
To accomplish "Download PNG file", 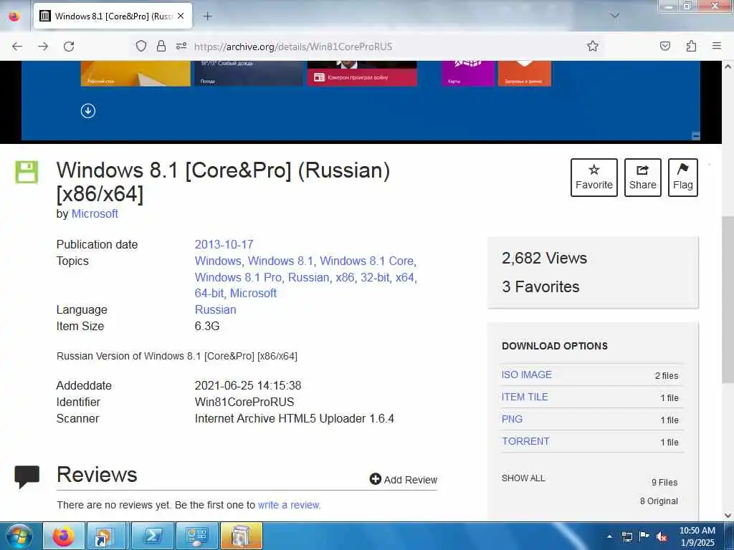I will click(512, 419).
